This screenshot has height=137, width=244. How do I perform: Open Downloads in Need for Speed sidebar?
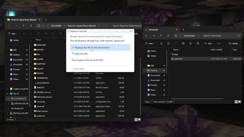16,64
